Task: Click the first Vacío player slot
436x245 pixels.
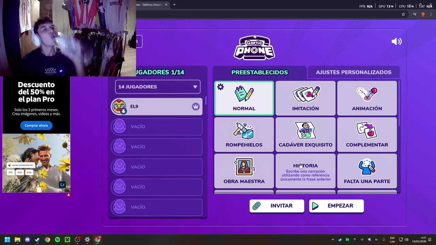Action: [157, 127]
